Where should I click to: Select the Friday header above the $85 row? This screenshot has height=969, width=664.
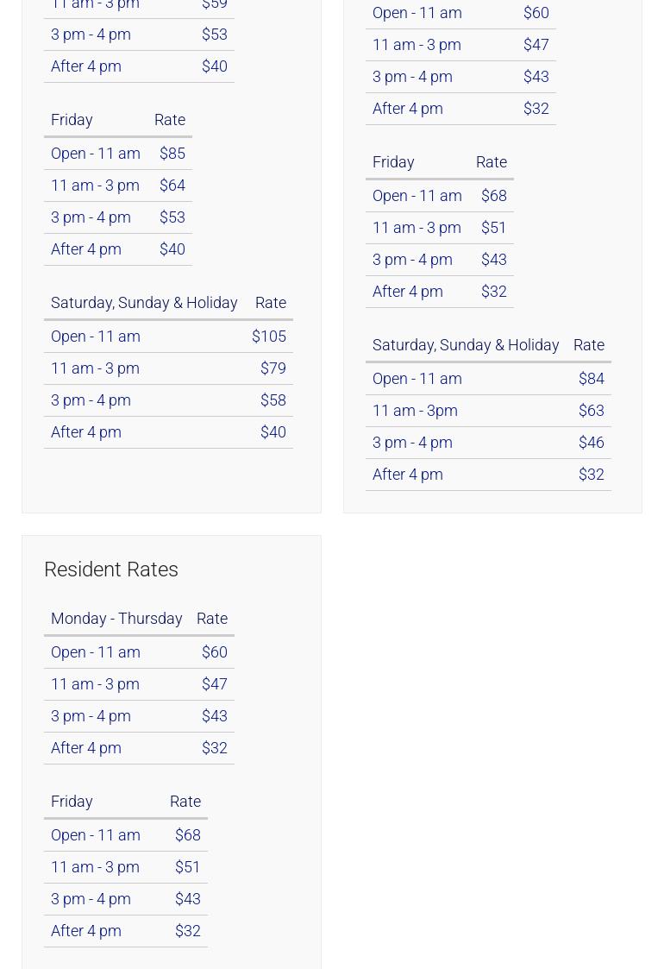tap(72, 120)
